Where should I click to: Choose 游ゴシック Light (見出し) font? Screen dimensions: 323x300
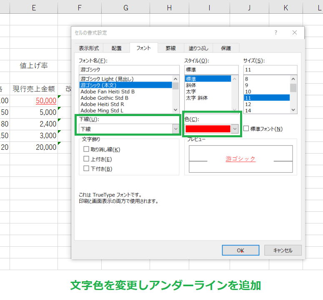click(125, 79)
